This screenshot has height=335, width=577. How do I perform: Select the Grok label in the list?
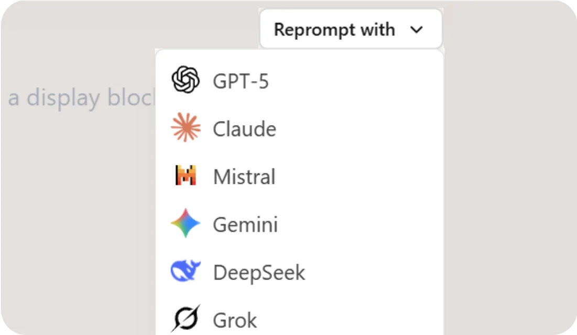pos(235,320)
